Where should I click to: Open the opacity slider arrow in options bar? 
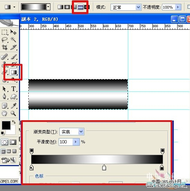178,7
